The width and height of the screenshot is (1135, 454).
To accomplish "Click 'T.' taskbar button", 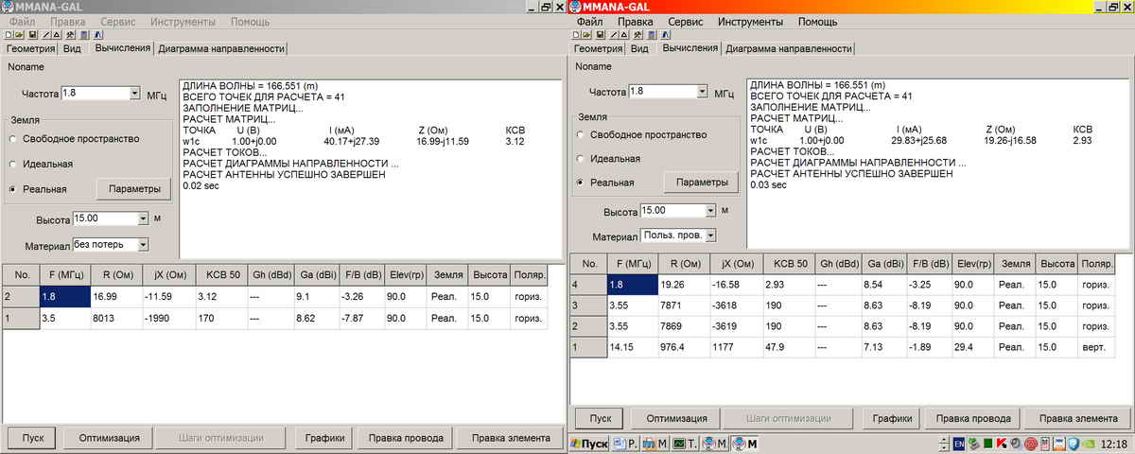I will [x=684, y=444].
